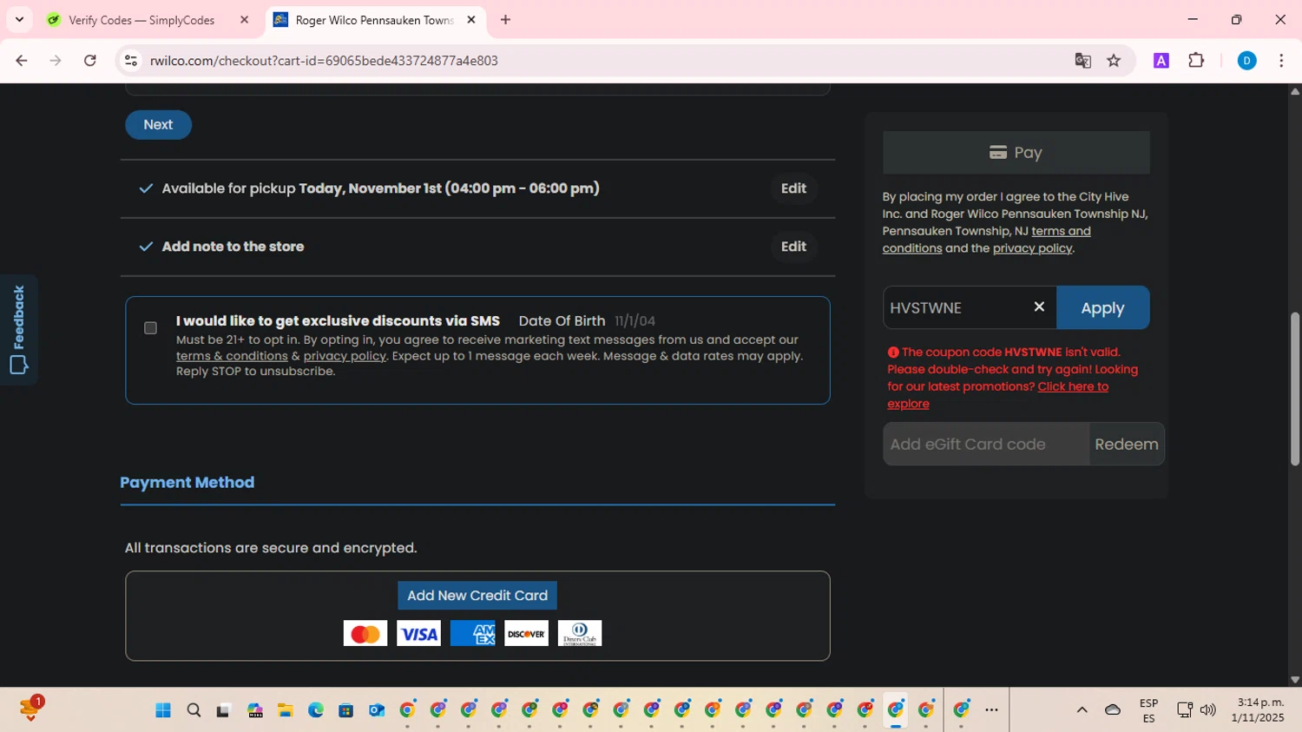Open the SMS opt-in privacy policy link
The width and height of the screenshot is (1302, 732).
345,356
